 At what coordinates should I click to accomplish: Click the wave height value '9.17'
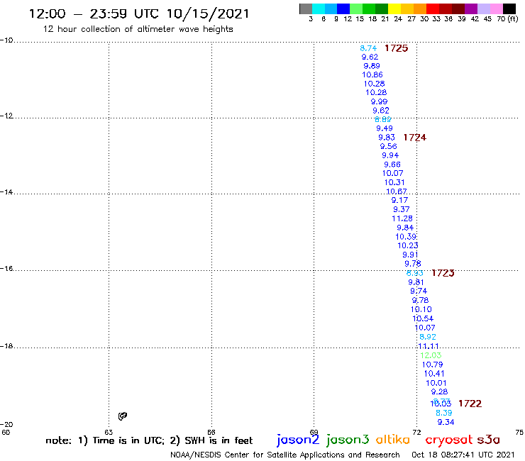(x=399, y=200)
